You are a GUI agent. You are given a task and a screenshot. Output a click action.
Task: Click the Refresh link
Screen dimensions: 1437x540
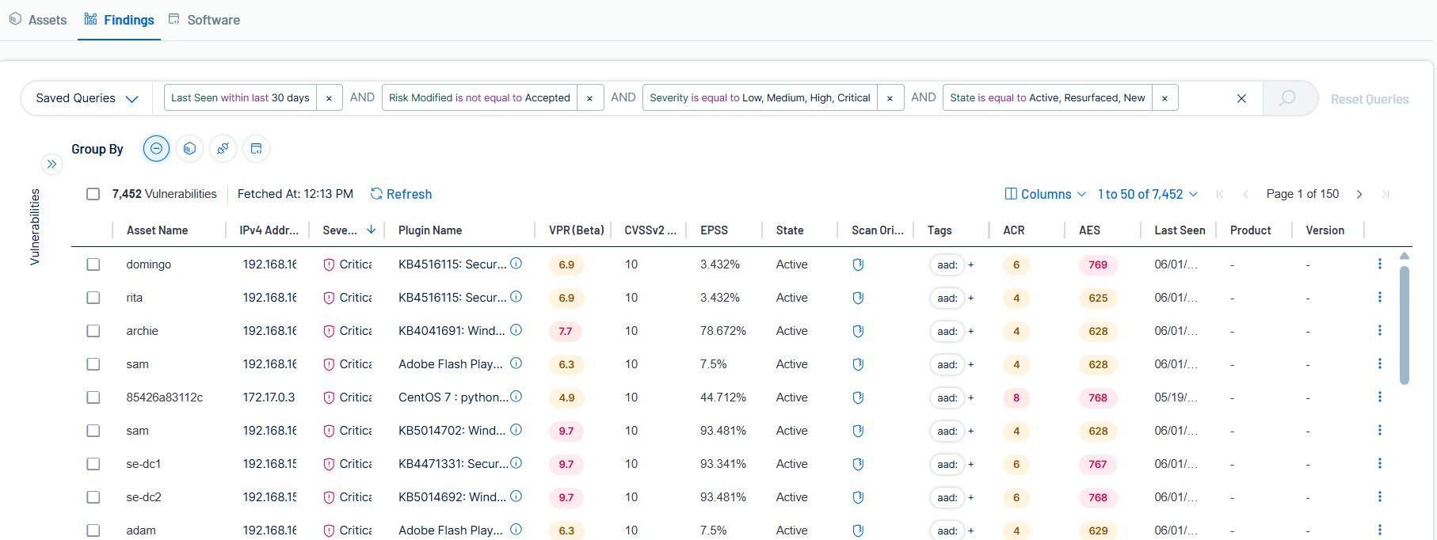(x=402, y=194)
